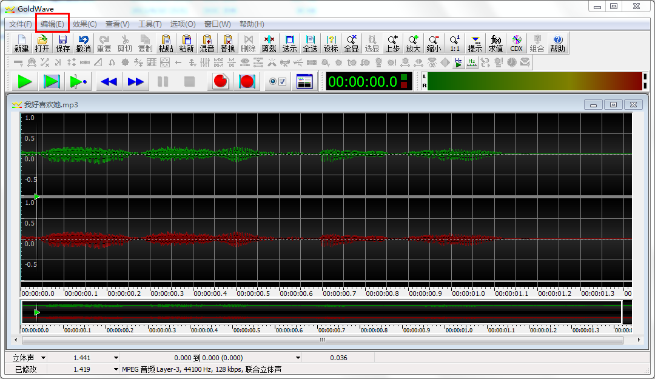Expand the 立体声 channel dropdown
The height and width of the screenshot is (379, 655).
click(43, 358)
